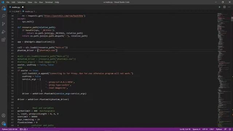Change file encoding UTF-8

point(205,129)
